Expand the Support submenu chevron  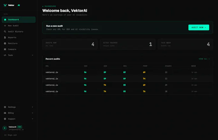[x=33, y=119]
